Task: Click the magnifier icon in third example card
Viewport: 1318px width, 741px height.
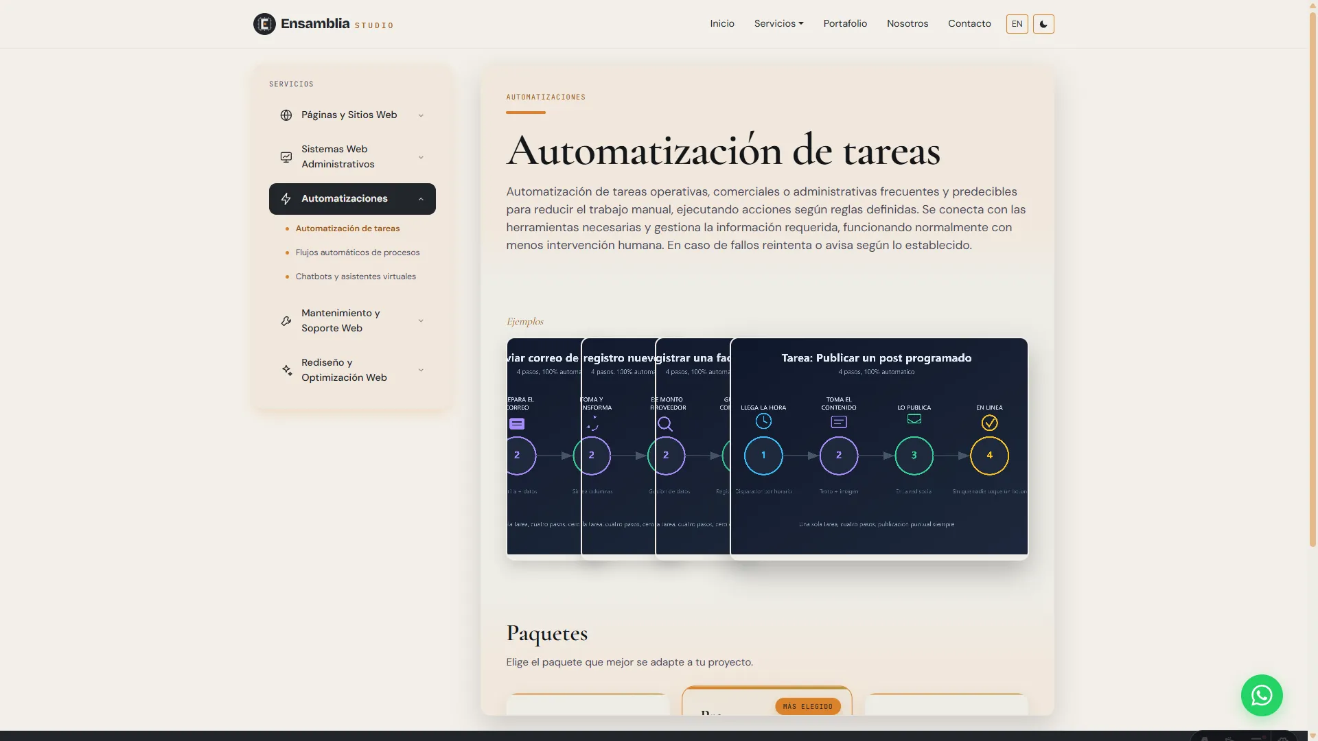Action: pos(665,424)
